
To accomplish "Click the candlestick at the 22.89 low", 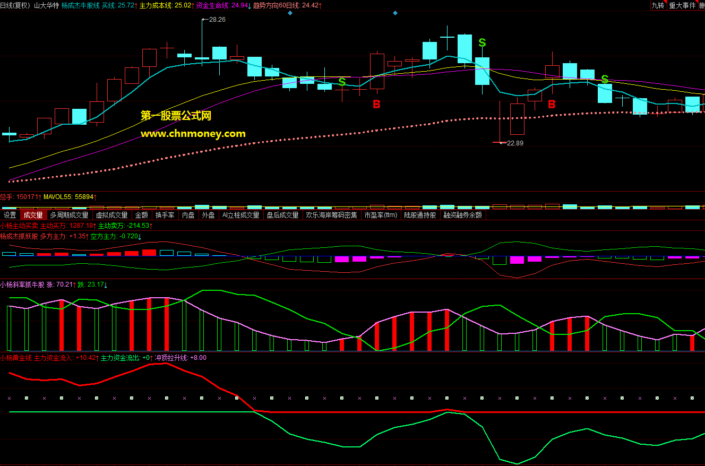I will click(500, 122).
